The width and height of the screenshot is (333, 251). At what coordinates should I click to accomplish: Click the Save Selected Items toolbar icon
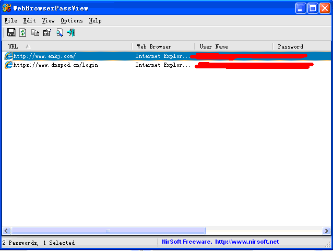(11, 32)
